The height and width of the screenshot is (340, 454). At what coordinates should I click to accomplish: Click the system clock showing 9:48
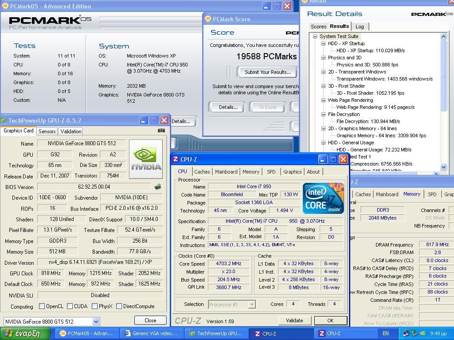(438, 333)
